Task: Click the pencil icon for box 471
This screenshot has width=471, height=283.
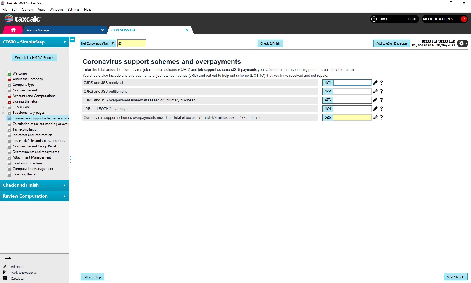Action: coord(375,83)
